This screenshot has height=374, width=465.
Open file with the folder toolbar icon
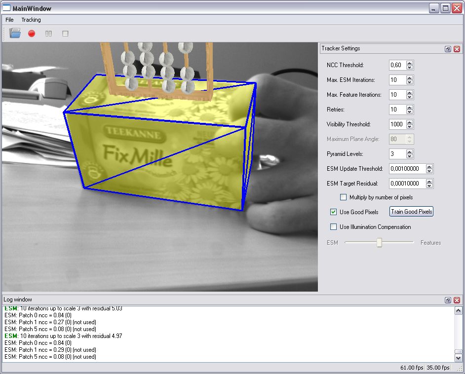15,33
